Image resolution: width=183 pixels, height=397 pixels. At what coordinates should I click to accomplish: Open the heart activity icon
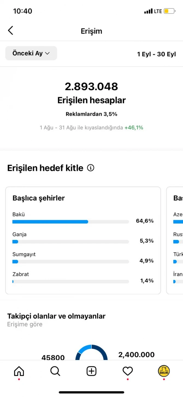[128, 371]
